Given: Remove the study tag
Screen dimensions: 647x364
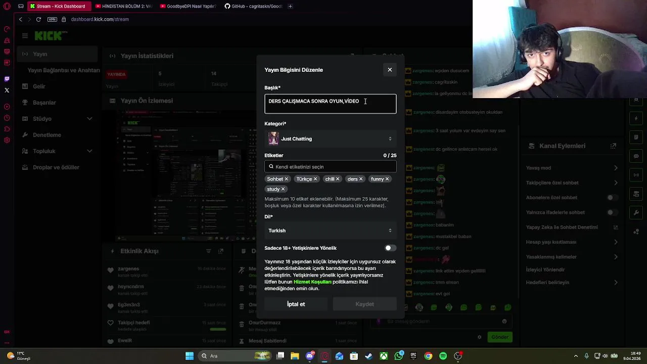Looking at the screenshot, I should [283, 189].
